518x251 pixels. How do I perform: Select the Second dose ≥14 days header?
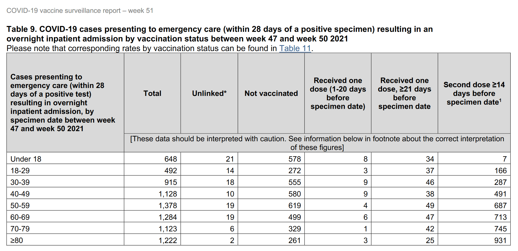pyautogui.click(x=474, y=93)
